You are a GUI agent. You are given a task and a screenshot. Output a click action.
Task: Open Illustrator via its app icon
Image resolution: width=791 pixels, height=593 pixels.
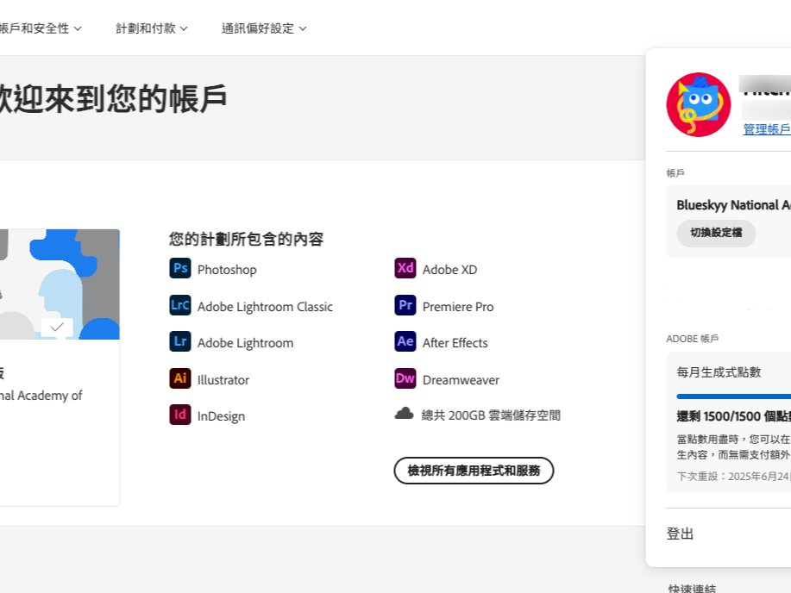pos(180,379)
